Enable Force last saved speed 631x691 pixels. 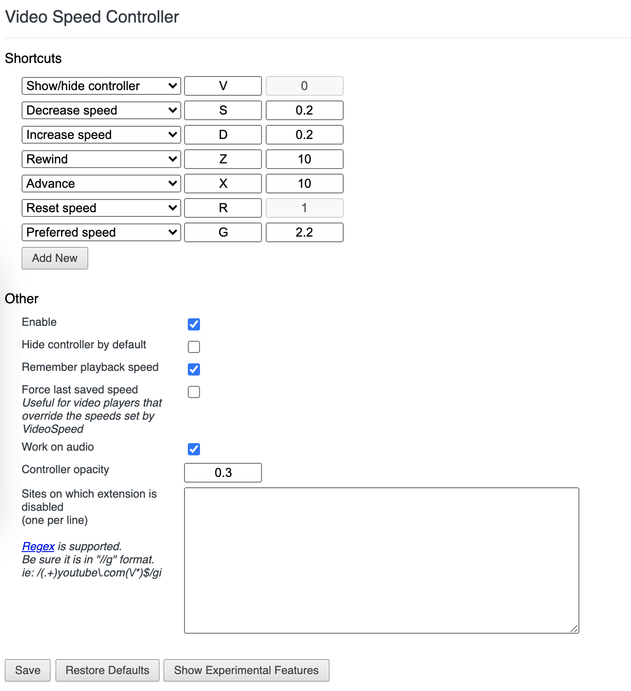(x=193, y=392)
